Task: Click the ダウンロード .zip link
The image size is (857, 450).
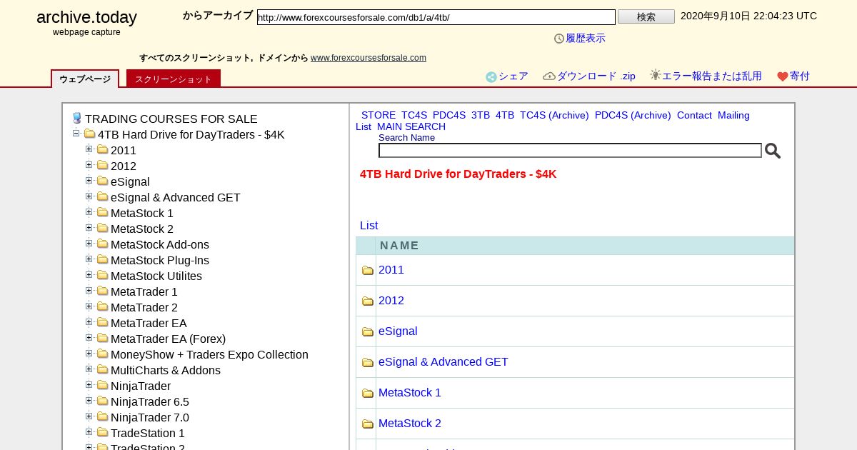Action: 596,76
